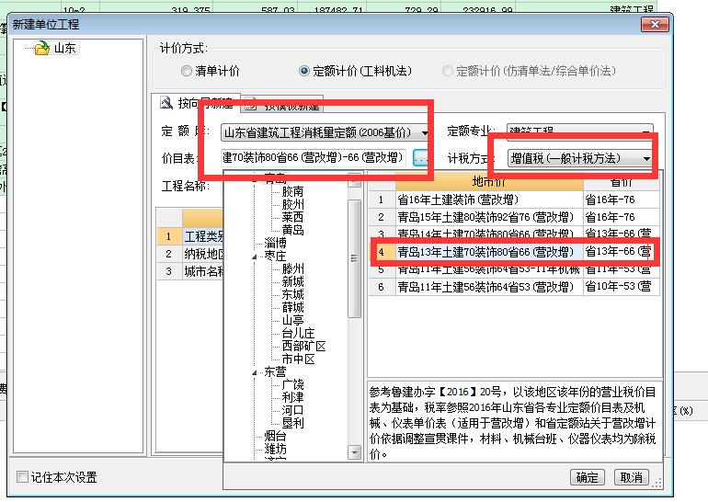Select 清单计价 radio button
The image size is (708, 502).
point(186,71)
